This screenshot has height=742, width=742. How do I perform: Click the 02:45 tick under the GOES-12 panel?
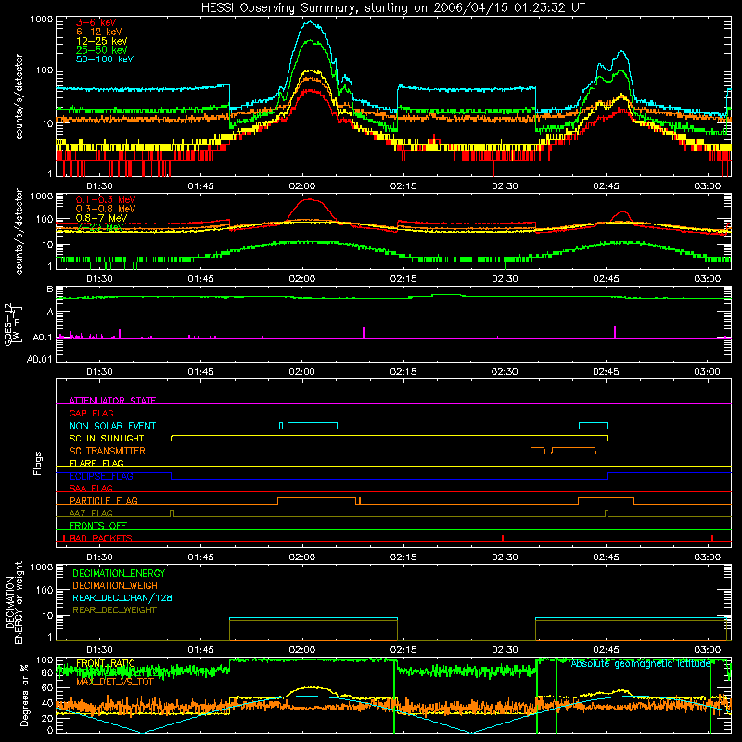[x=606, y=372]
